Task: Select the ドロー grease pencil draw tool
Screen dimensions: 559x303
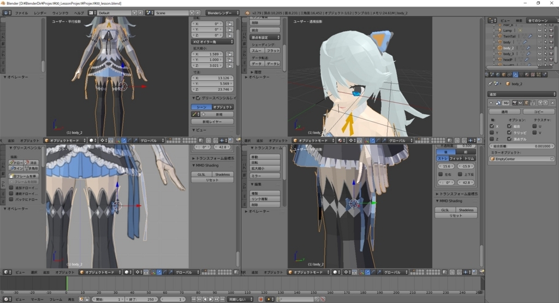Action: click(16, 163)
